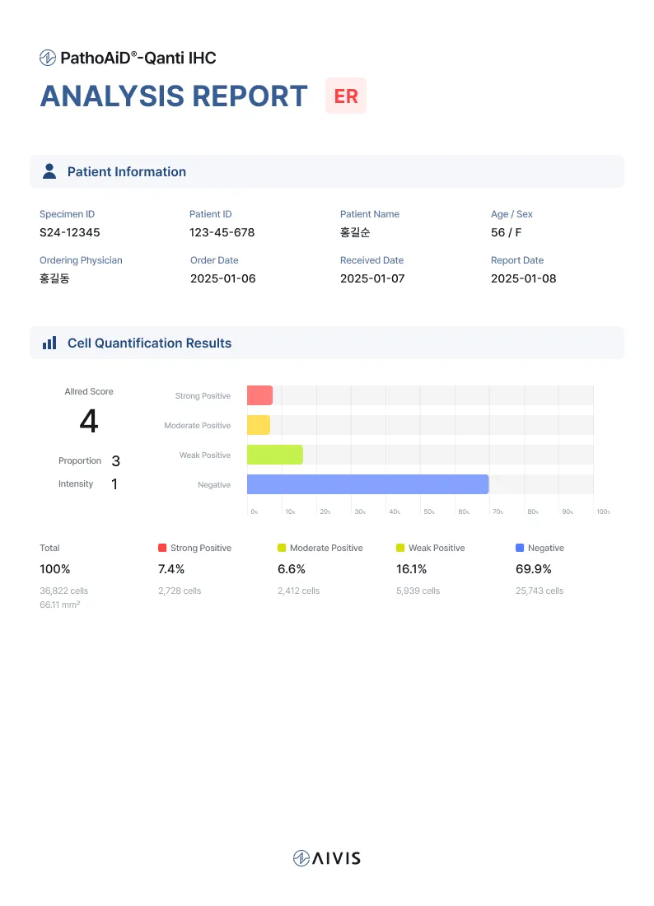Image resolution: width=654 pixels, height=906 pixels.
Task: Click the Patient Information section header
Action: [127, 171]
